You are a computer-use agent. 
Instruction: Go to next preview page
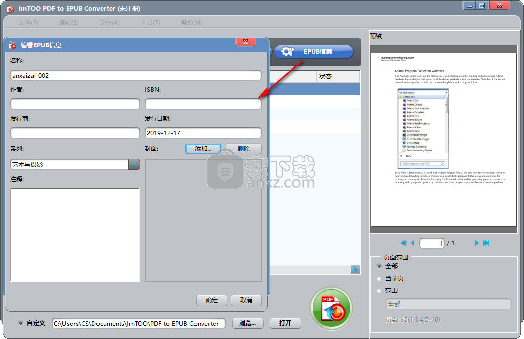tap(477, 243)
